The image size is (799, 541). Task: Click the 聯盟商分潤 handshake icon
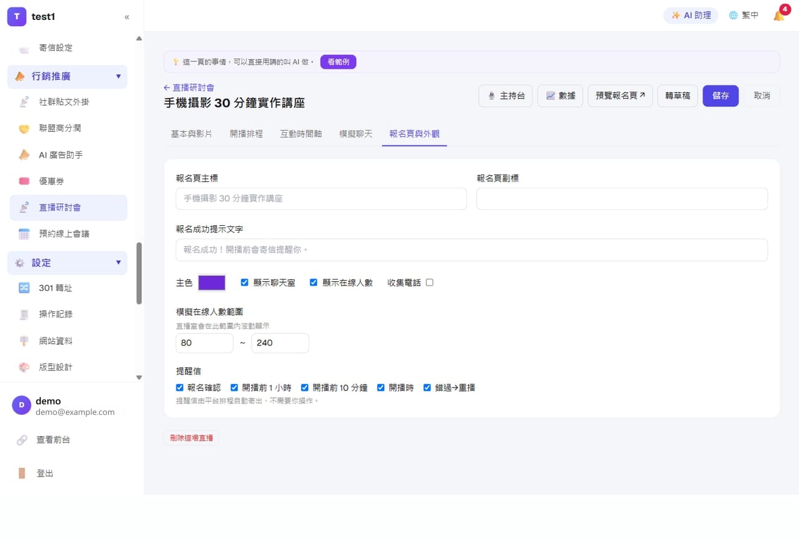coord(24,129)
